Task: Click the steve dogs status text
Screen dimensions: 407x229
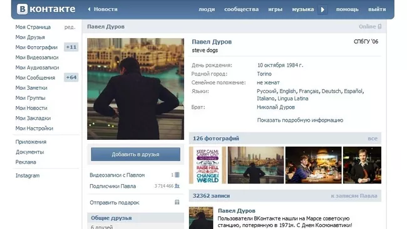Action: pyautogui.click(x=205, y=51)
